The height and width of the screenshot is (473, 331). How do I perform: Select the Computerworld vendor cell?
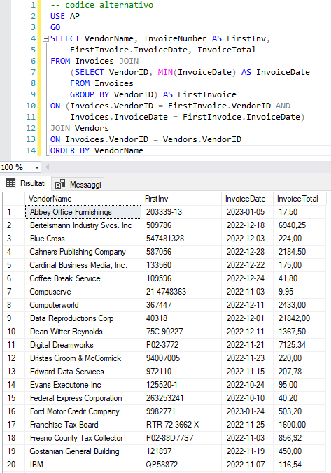coord(83,305)
